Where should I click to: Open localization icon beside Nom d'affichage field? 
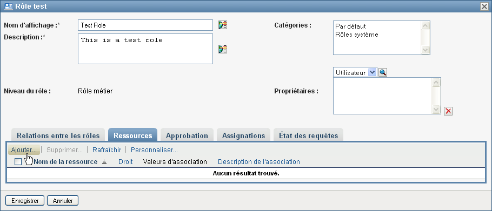coord(223,25)
